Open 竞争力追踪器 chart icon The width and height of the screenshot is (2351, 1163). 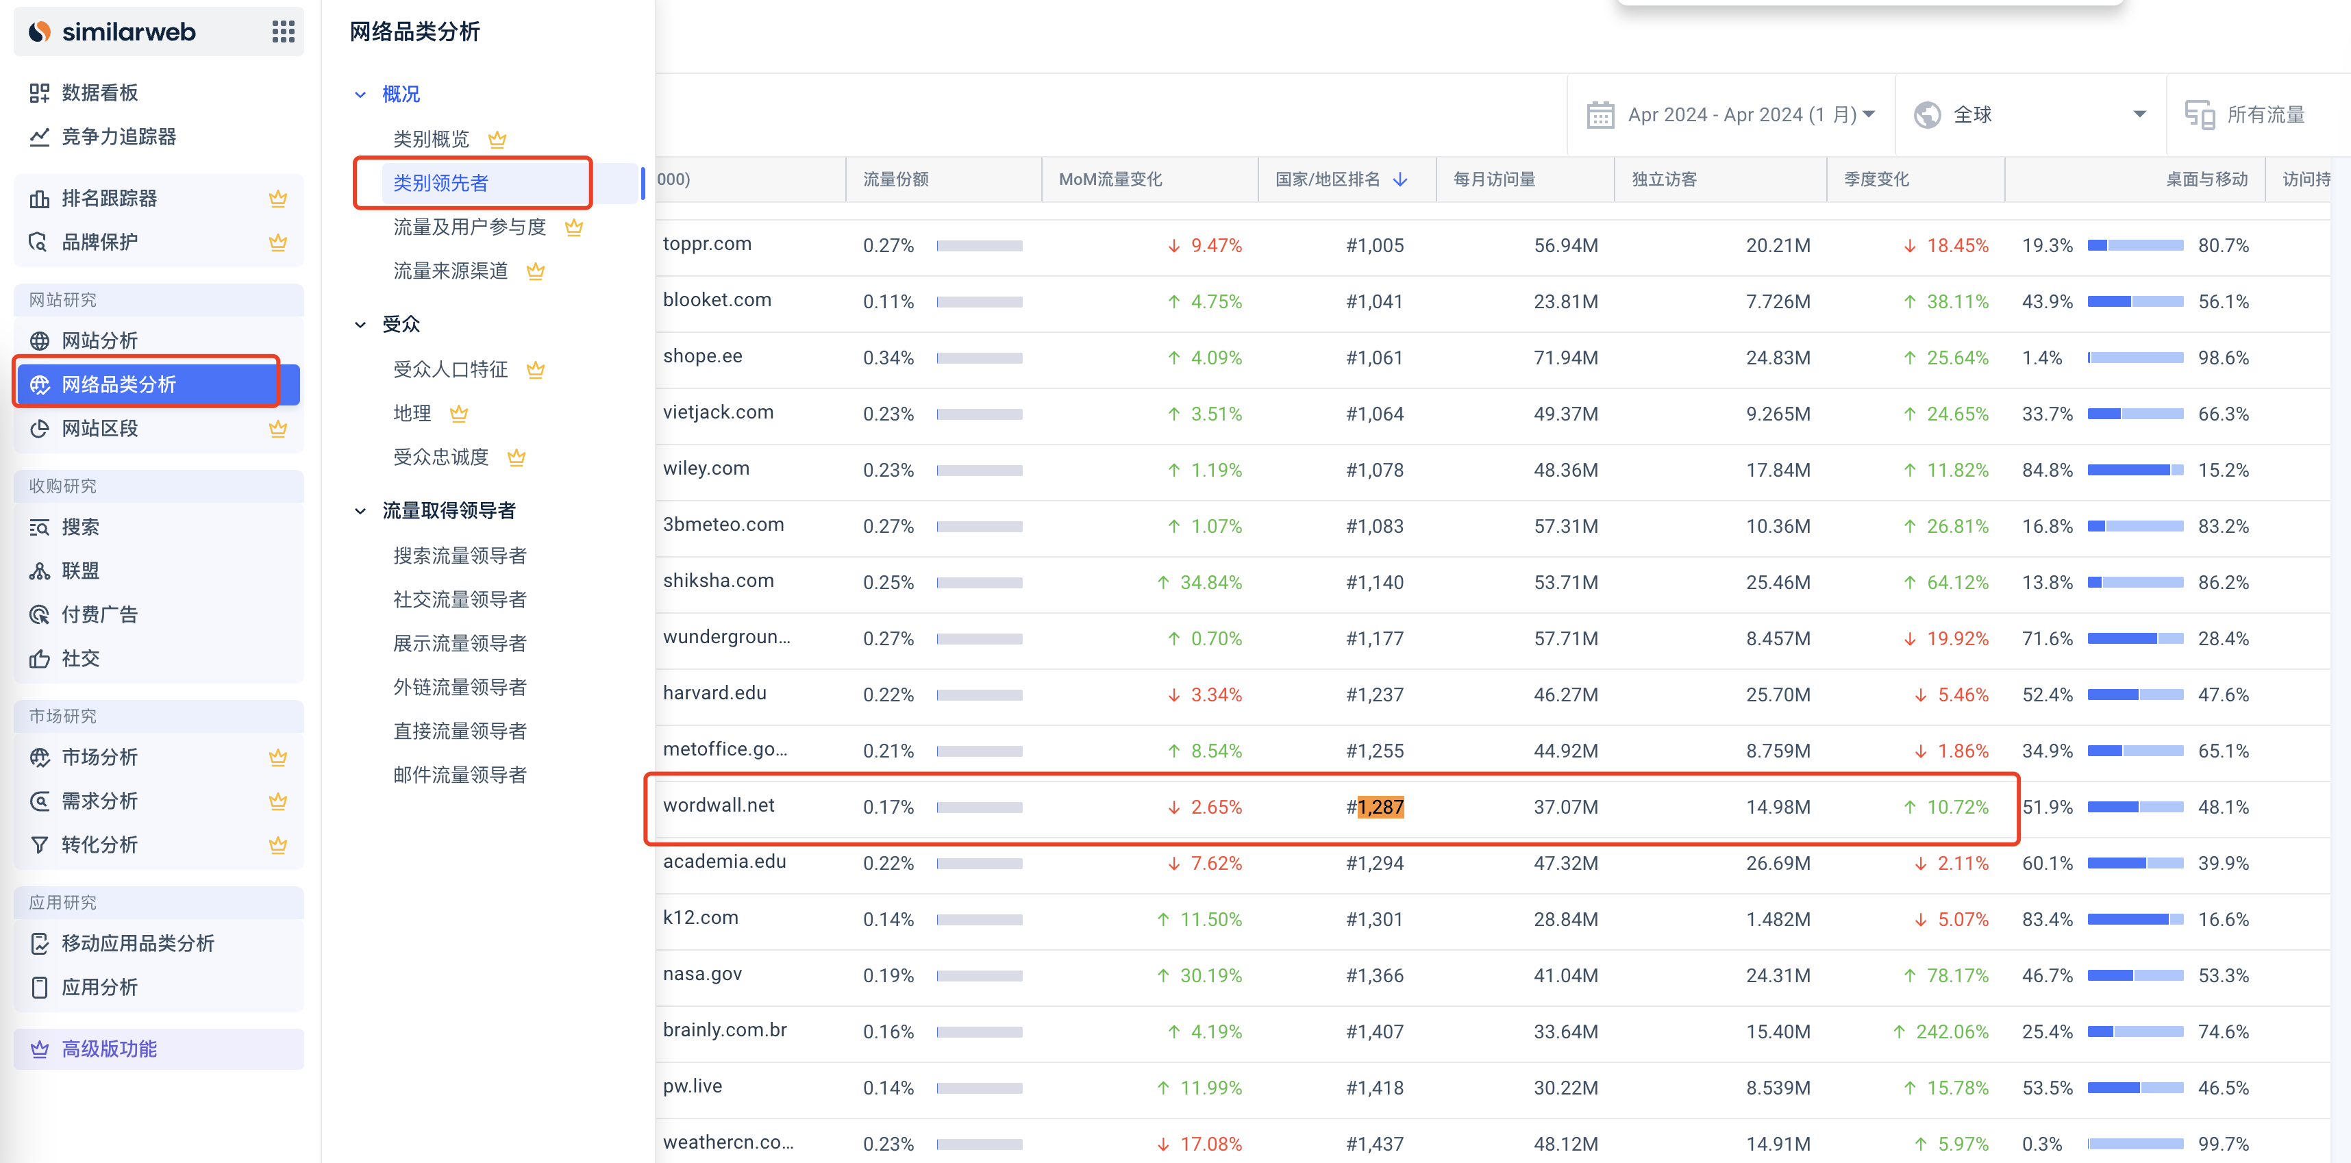pyautogui.click(x=39, y=136)
